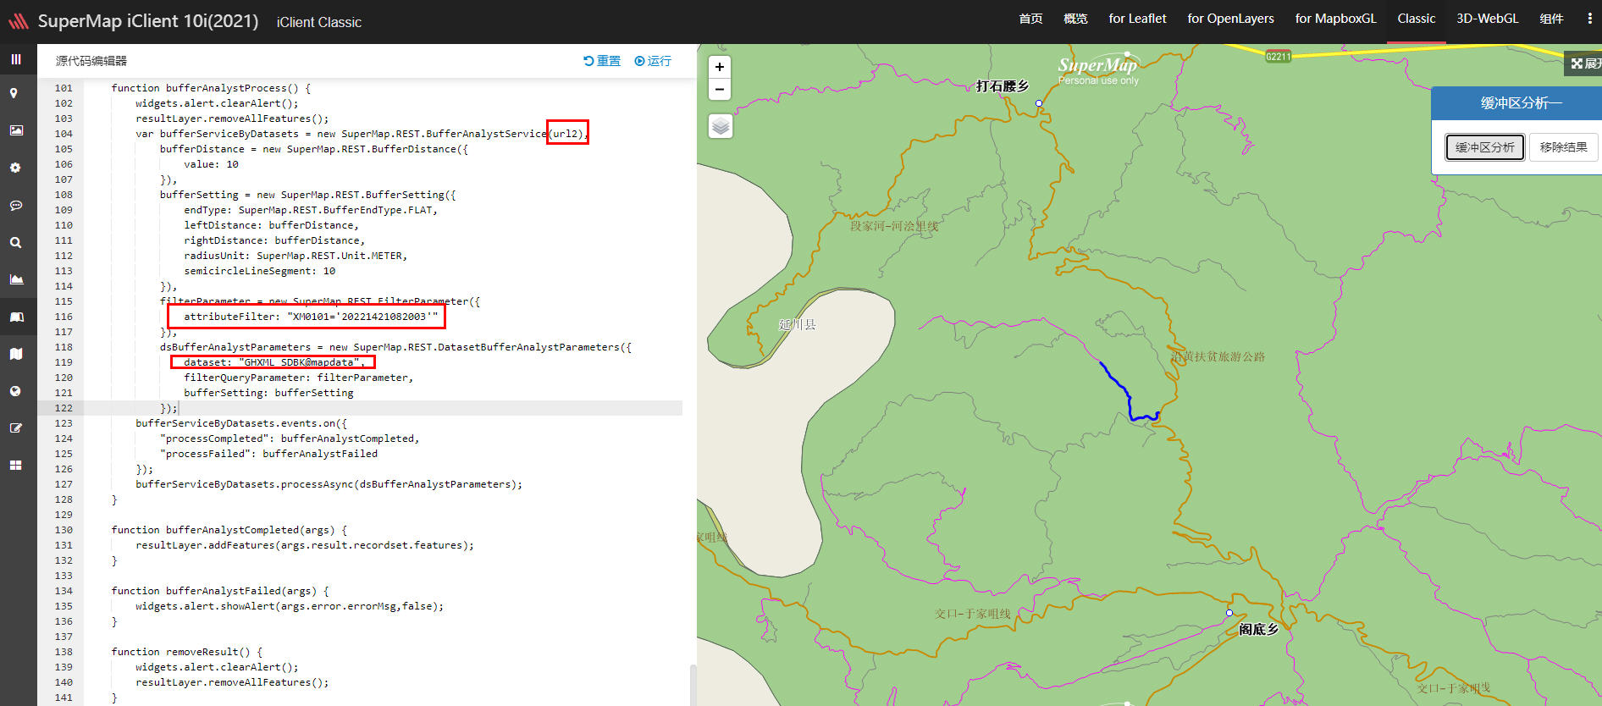Zoom in on the map
1602x706 pixels.
coord(720,67)
